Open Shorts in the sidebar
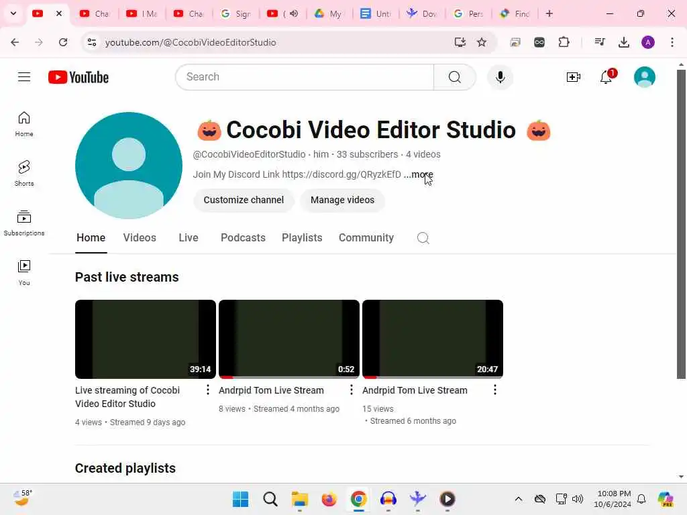687x515 pixels. (24, 174)
